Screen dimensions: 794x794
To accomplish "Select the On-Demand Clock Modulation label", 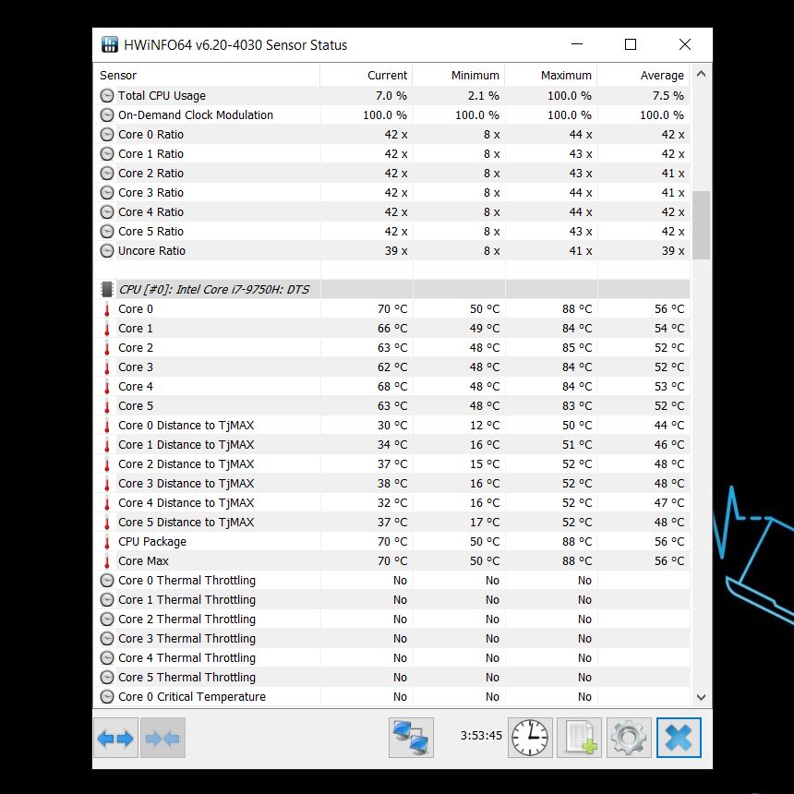I will pyautogui.click(x=196, y=115).
